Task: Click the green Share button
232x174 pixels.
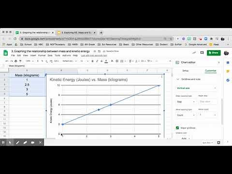Action: click(214, 53)
